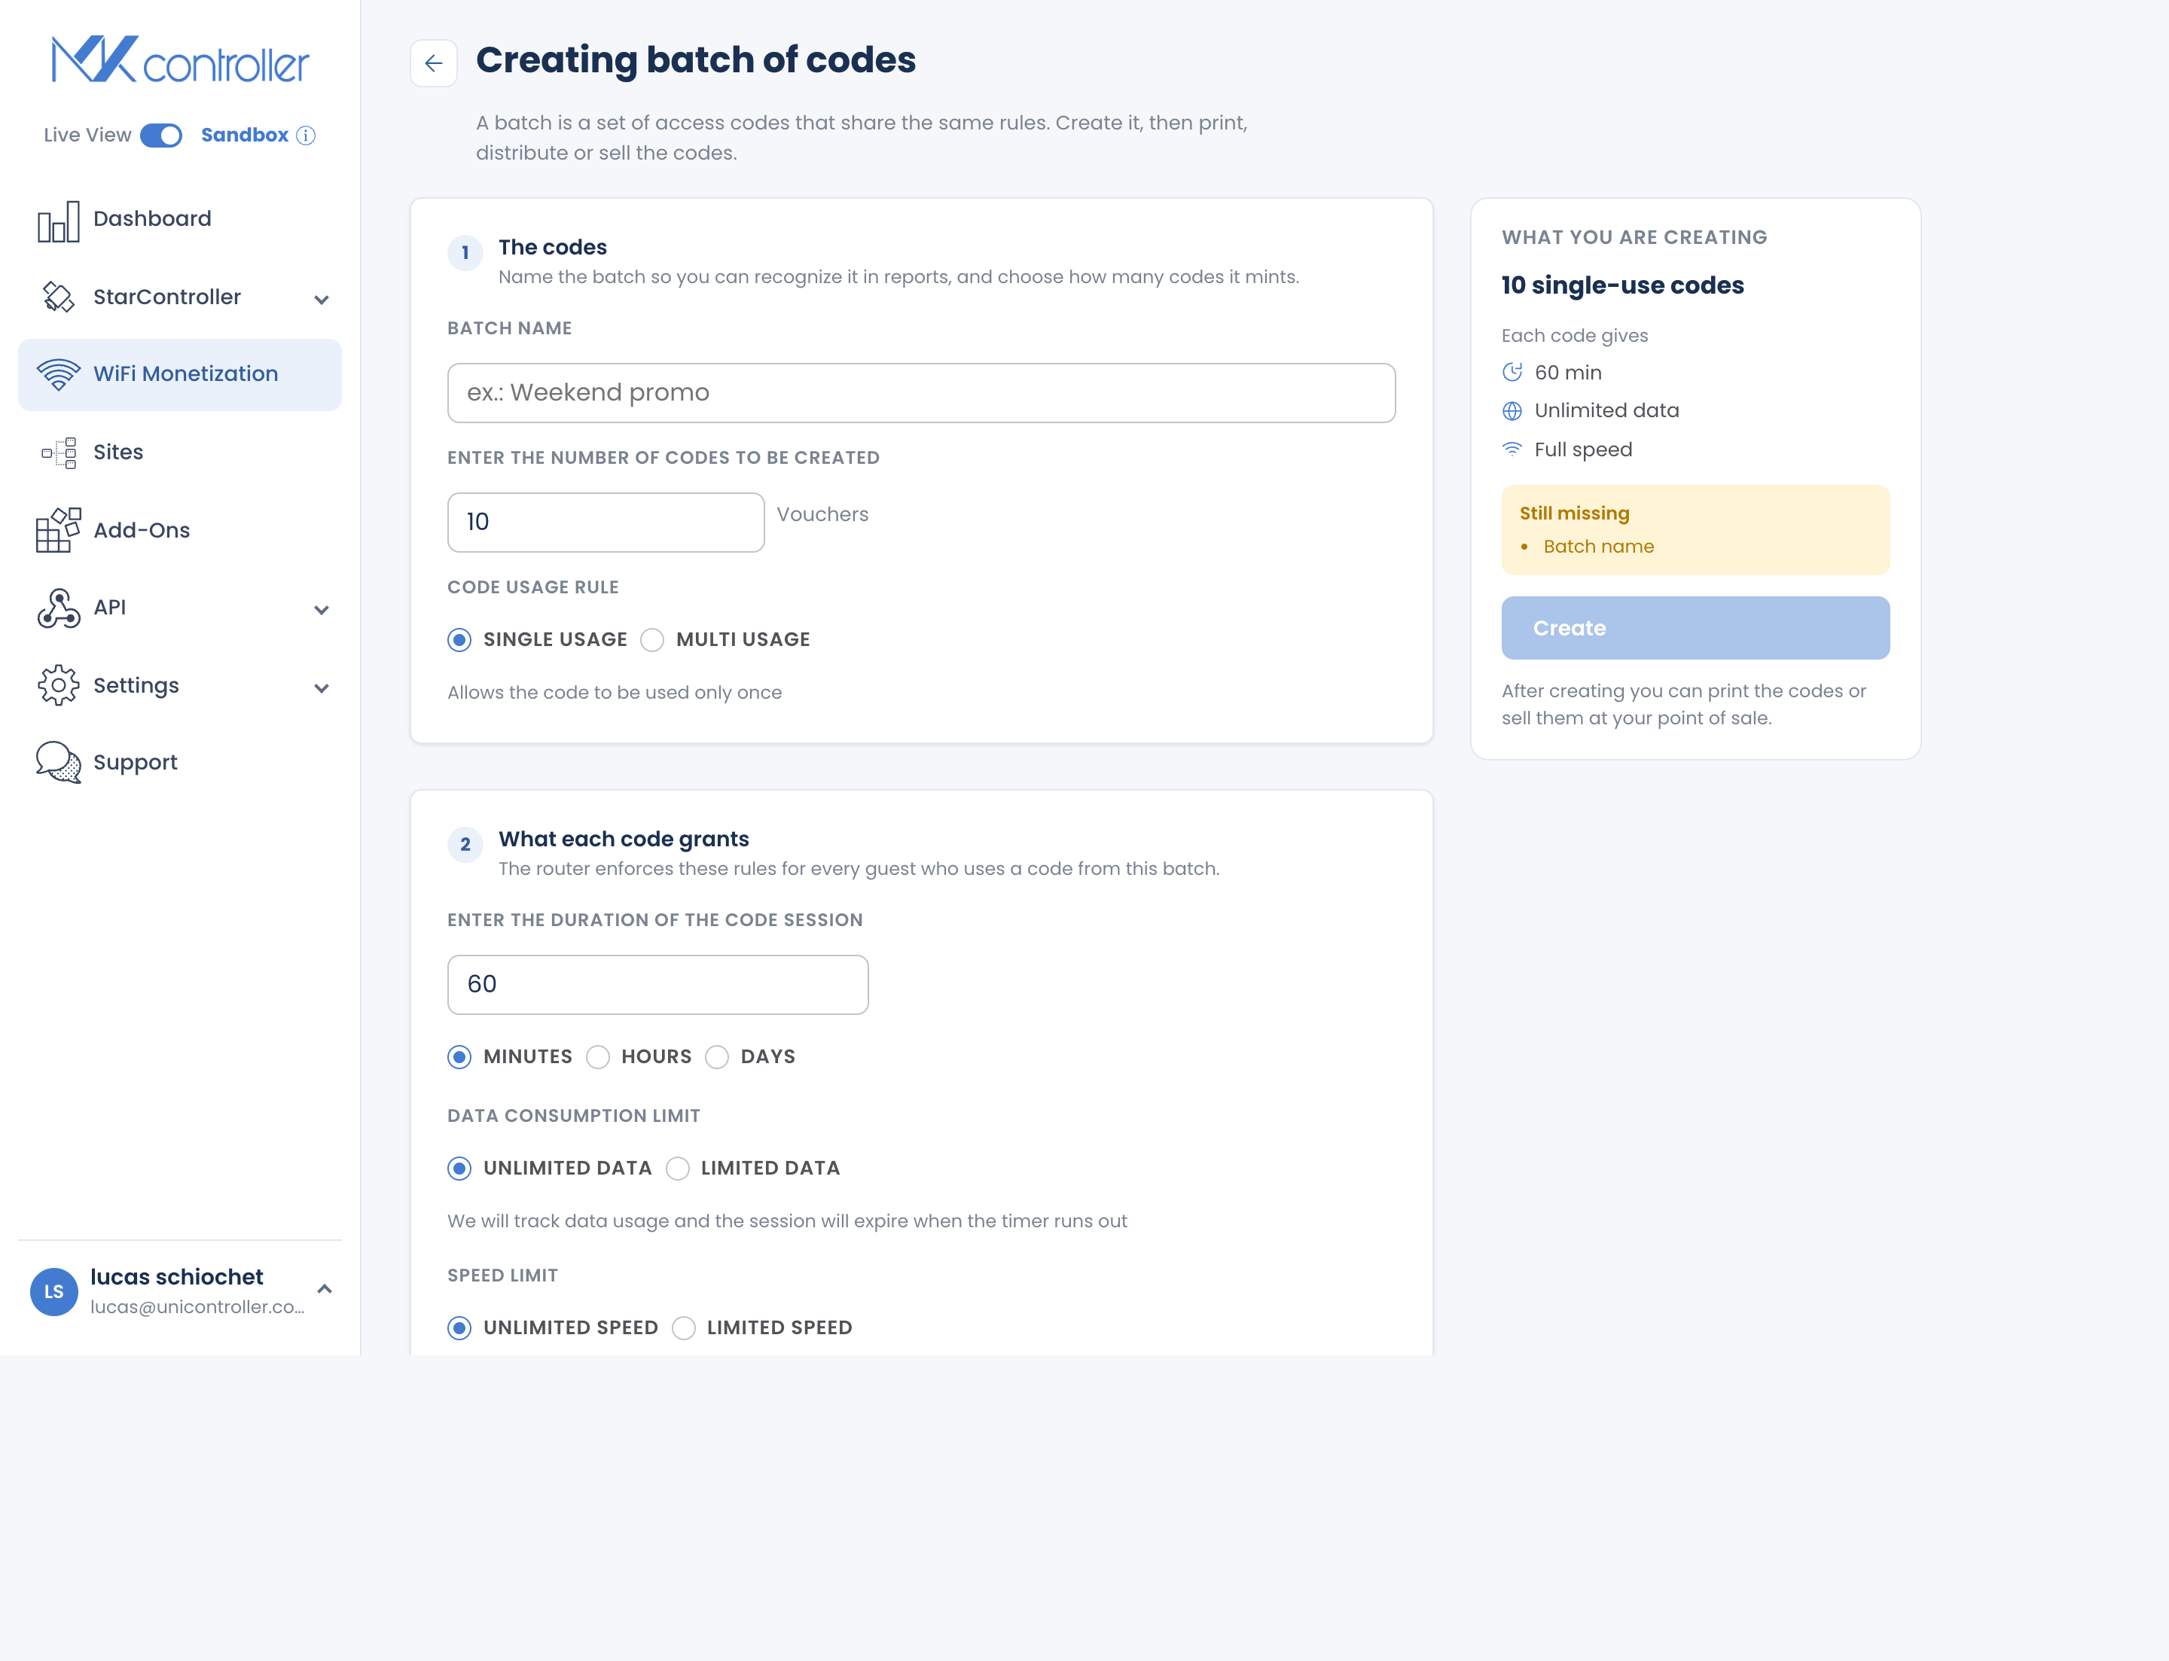
Task: Click the Dashboard bar chart icon
Action: (58, 220)
